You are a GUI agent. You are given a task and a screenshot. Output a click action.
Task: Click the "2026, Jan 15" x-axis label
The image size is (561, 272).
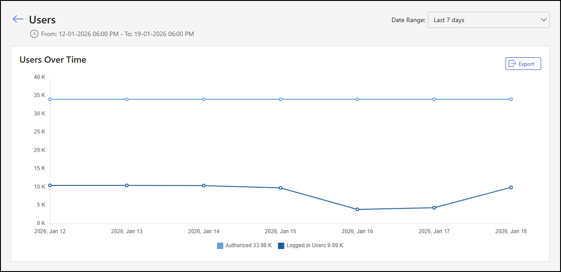[280, 231]
